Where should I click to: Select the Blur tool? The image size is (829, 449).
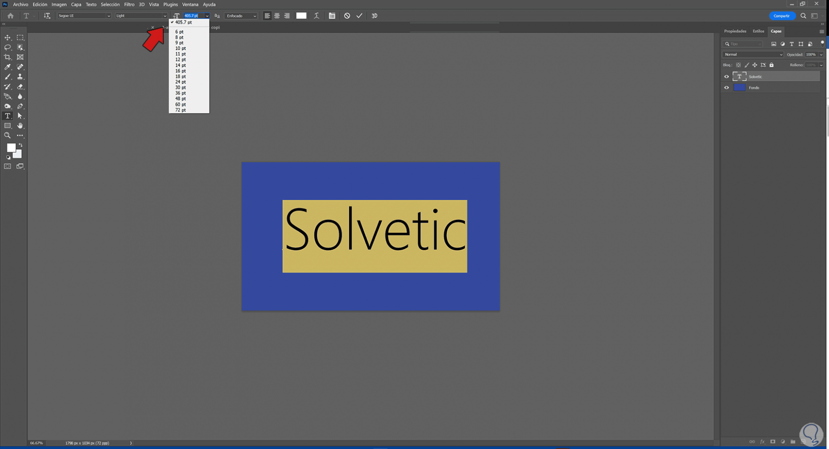pos(20,96)
